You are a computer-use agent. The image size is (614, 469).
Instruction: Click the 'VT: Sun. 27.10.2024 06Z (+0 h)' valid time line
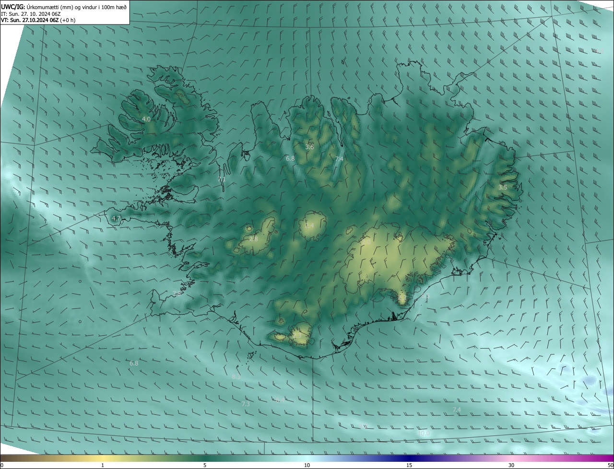(x=38, y=20)
